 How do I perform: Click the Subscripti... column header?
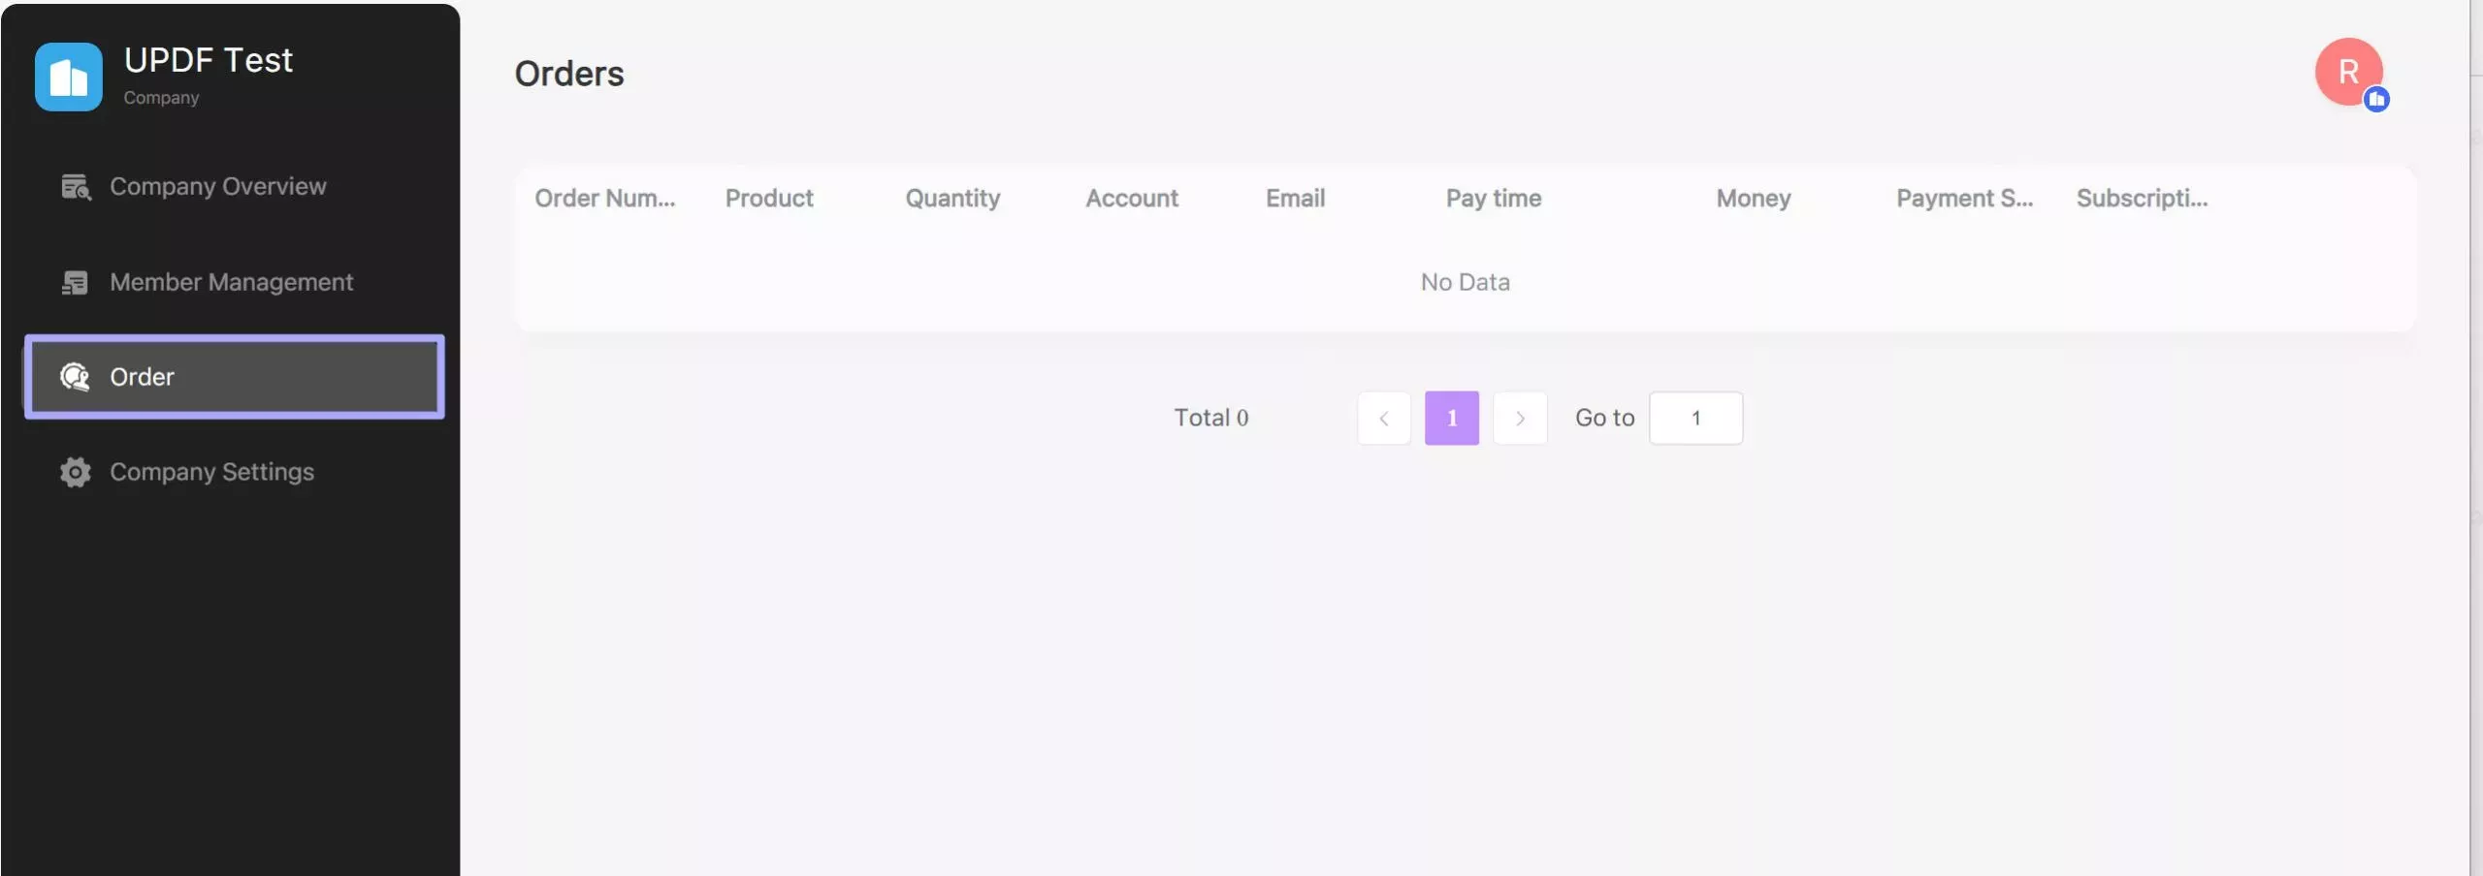point(2143,198)
